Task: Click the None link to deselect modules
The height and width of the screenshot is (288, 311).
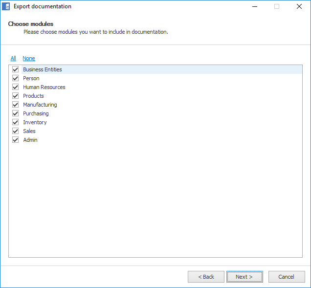Action: pos(29,58)
